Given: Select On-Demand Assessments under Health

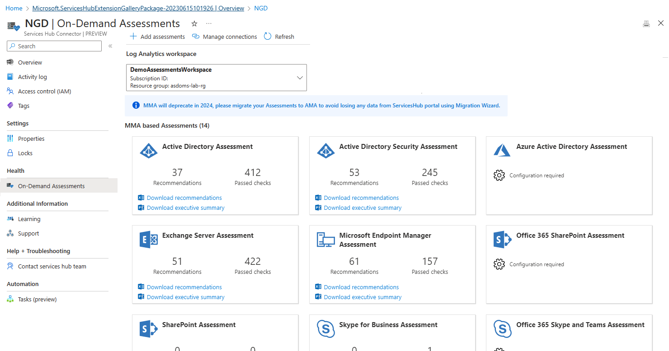Looking at the screenshot, I should (x=59, y=186).
